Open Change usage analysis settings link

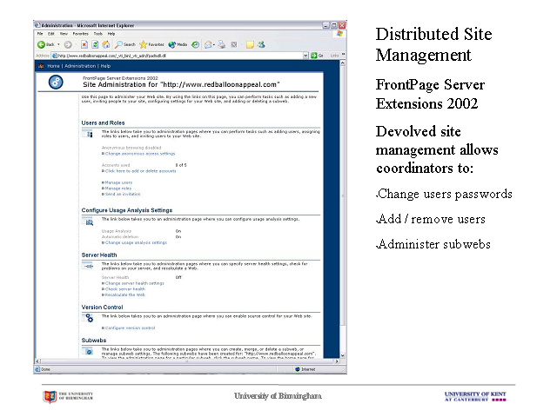136,242
